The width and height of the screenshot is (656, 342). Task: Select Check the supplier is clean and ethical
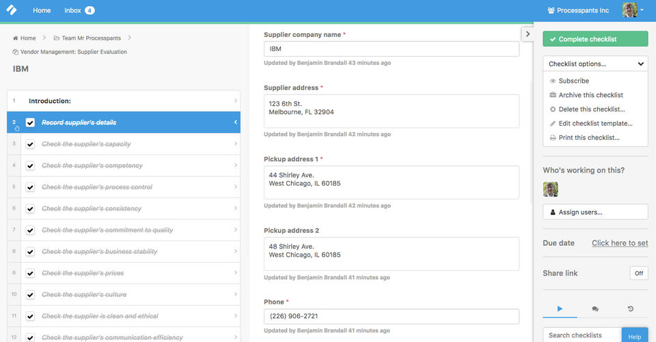point(124,316)
